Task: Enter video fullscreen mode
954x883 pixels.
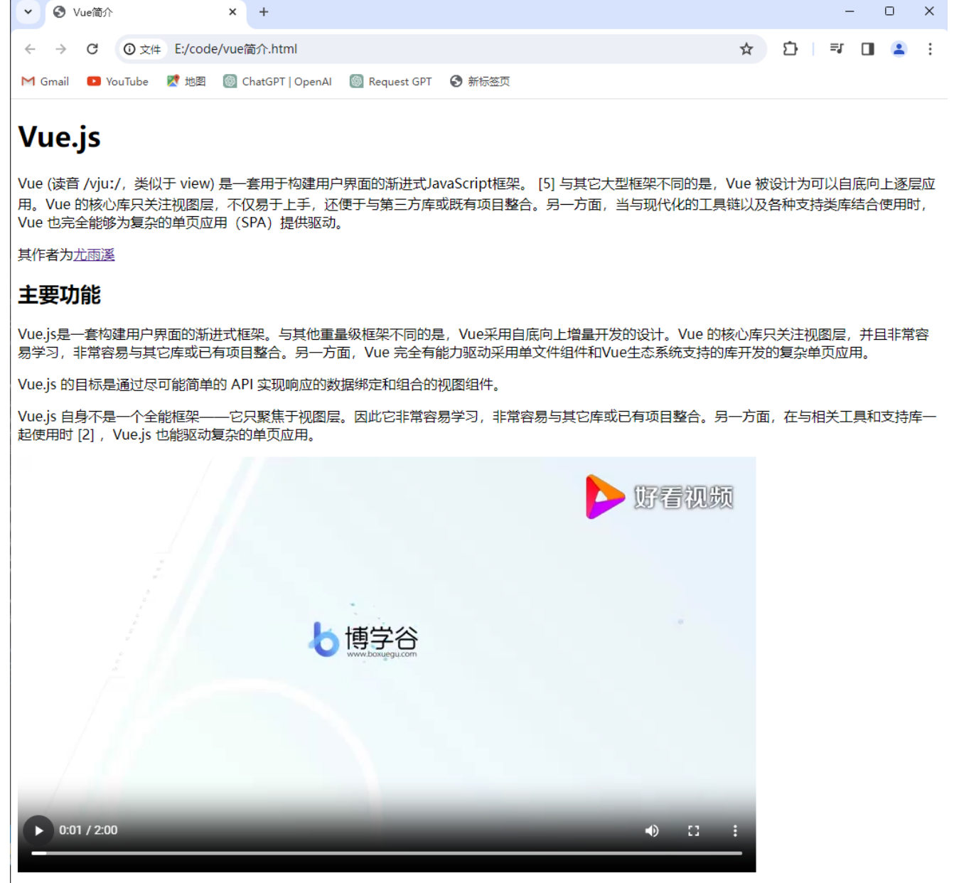Action: point(694,830)
